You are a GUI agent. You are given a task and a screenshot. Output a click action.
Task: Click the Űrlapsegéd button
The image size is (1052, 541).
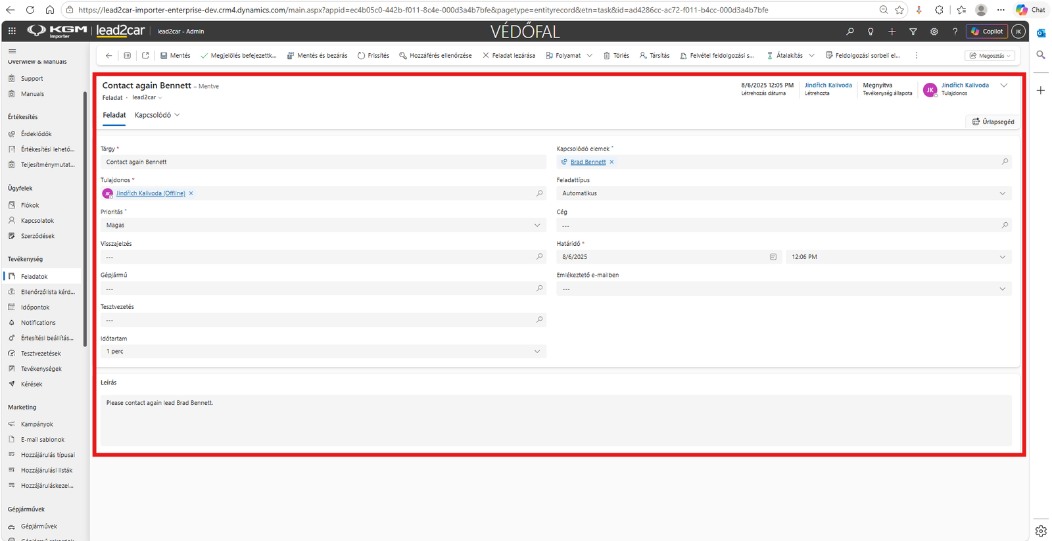pyautogui.click(x=993, y=122)
